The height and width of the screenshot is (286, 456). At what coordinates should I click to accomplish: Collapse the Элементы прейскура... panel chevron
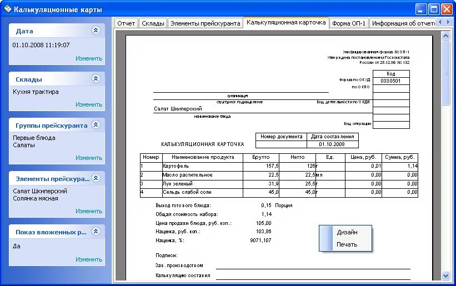tap(96, 178)
